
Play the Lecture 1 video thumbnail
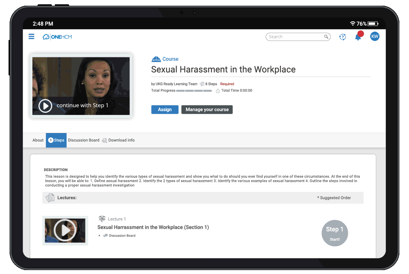[x=65, y=231]
